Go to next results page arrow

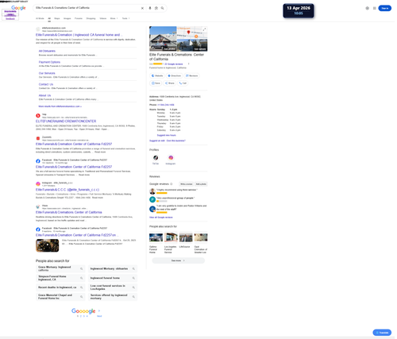(x=99, y=311)
